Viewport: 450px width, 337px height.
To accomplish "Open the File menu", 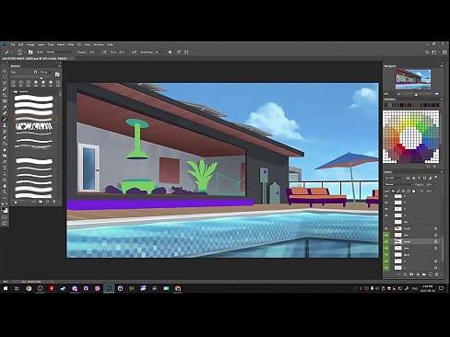I will point(13,45).
